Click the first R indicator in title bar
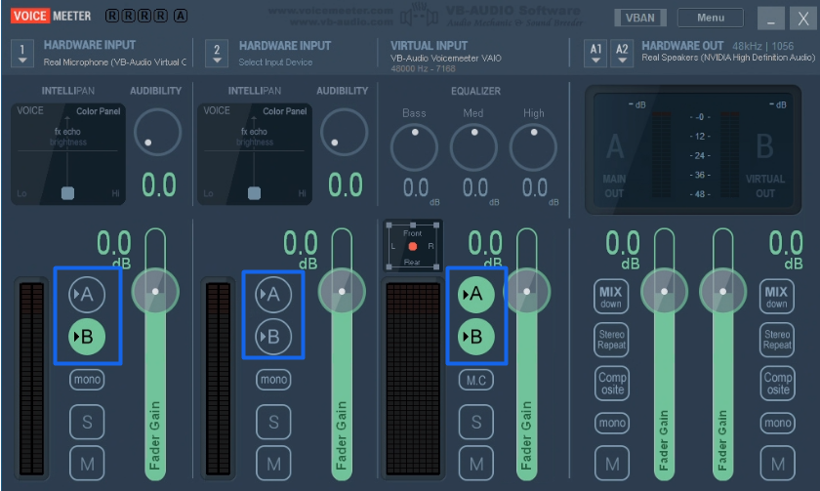 112,17
